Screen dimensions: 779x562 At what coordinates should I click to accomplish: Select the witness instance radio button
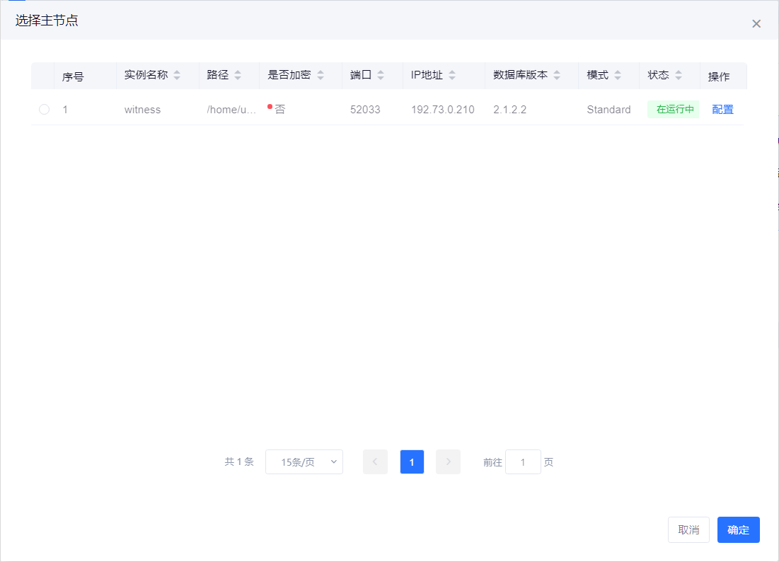click(44, 110)
